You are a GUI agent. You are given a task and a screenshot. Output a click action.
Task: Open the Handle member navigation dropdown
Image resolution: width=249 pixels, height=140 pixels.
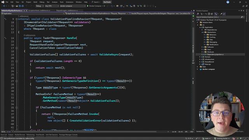click(x=160, y=14)
